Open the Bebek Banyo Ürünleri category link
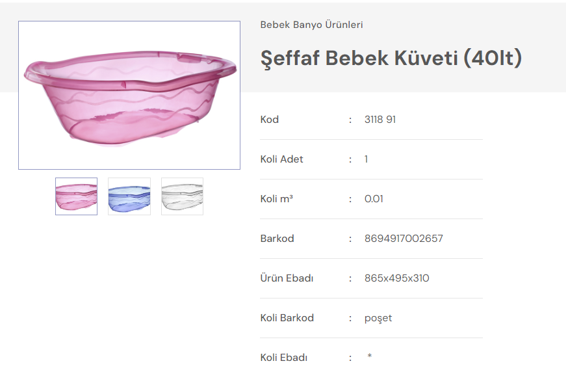The height and width of the screenshot is (385, 566). click(x=311, y=25)
